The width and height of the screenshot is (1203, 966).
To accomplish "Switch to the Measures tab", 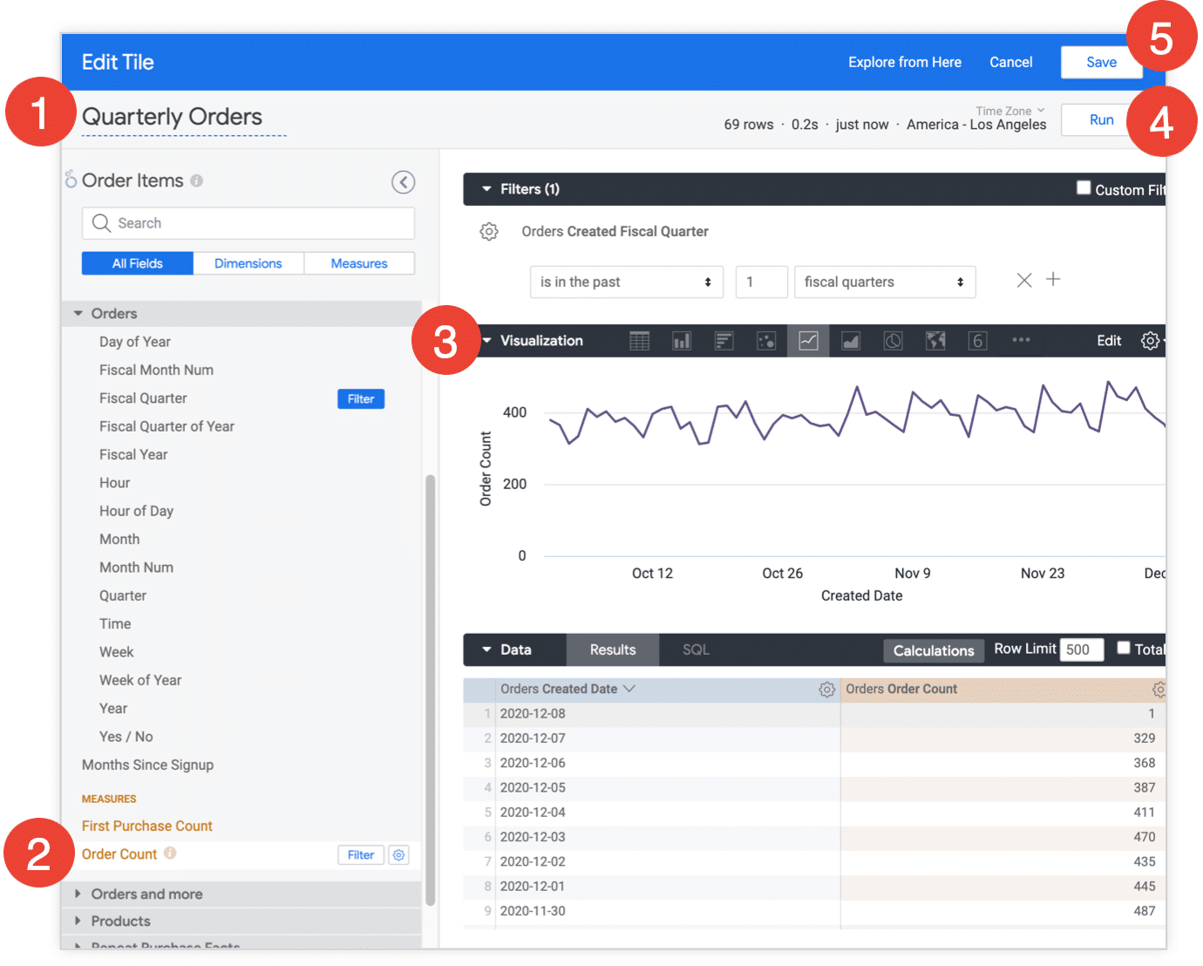I will click(x=359, y=263).
